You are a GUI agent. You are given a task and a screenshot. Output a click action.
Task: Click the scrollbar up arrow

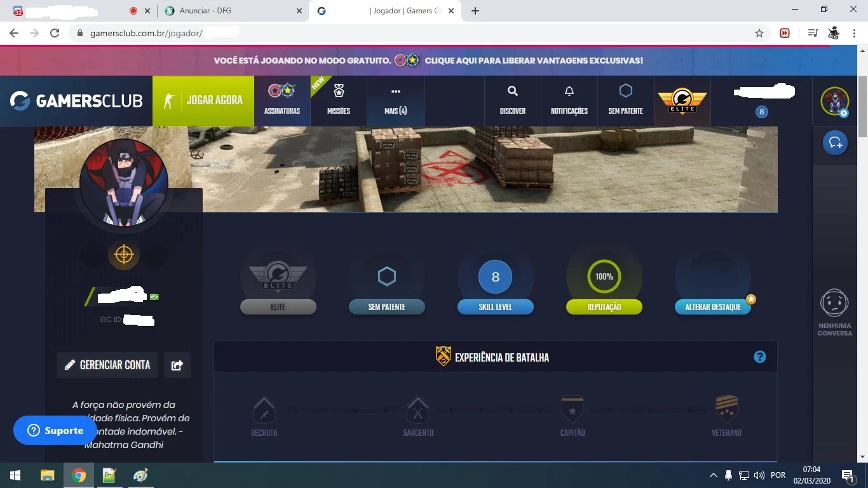tap(862, 50)
